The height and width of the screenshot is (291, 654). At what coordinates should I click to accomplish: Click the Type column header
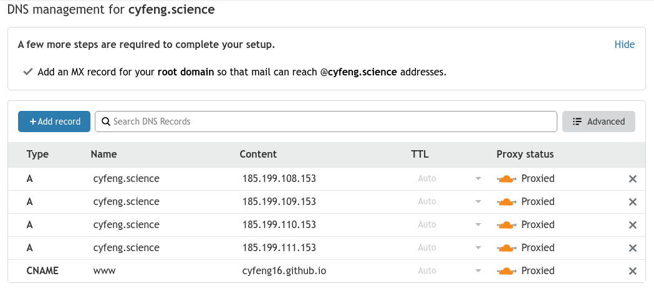[x=37, y=155]
